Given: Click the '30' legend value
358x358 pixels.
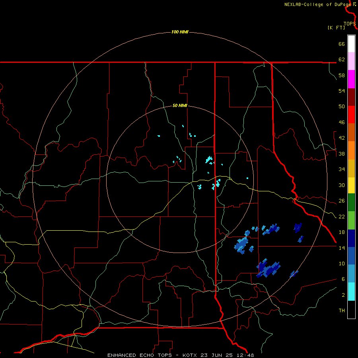Looking at the screenshot, I should pyautogui.click(x=342, y=185).
